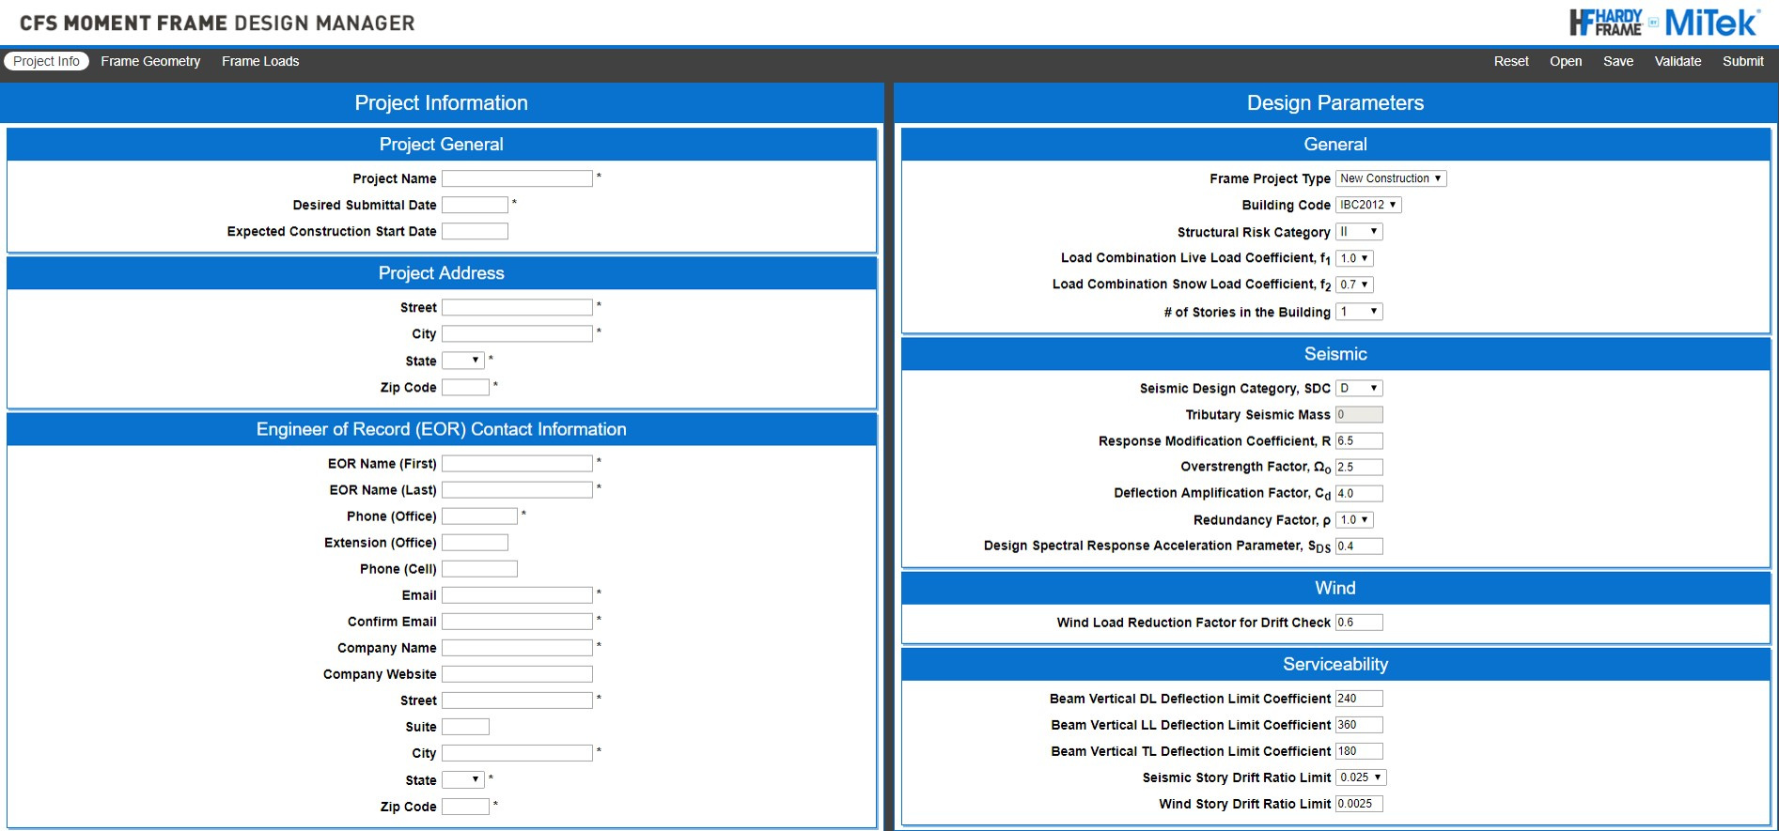Click the Extension (Office) field
Viewport: 1779px width, 831px height.
pyautogui.click(x=475, y=542)
